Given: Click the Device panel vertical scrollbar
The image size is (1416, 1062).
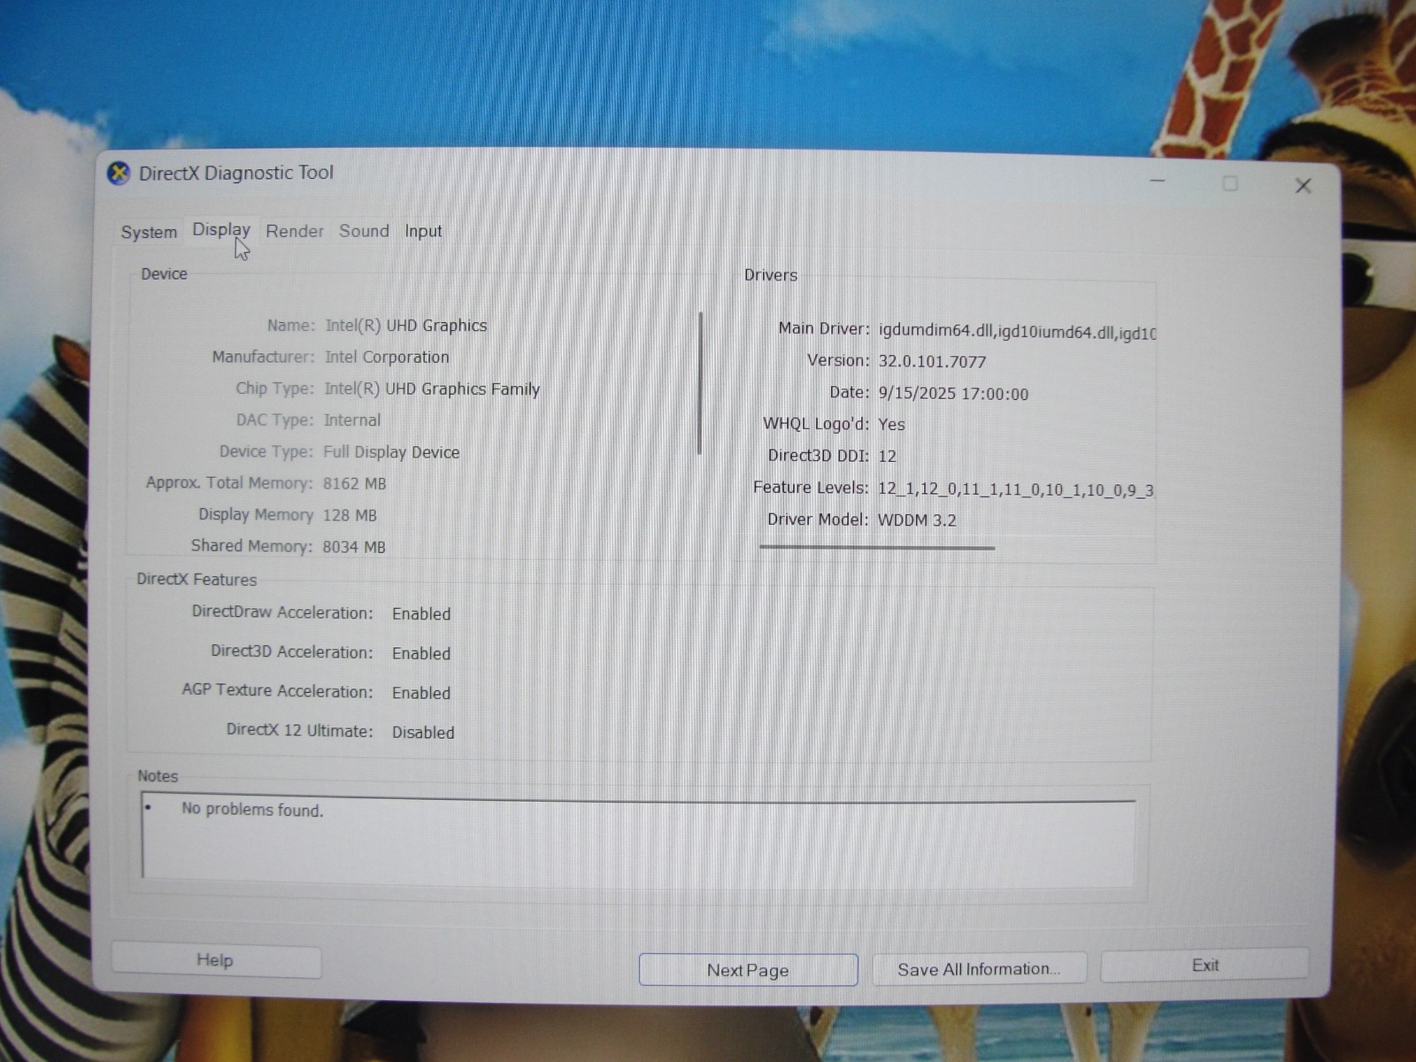Looking at the screenshot, I should pos(700,382).
